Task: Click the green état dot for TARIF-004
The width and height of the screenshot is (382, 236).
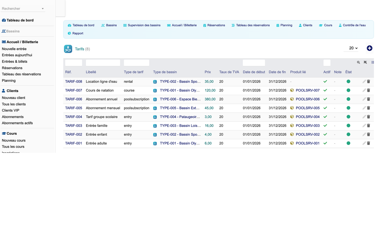Action: (348, 117)
